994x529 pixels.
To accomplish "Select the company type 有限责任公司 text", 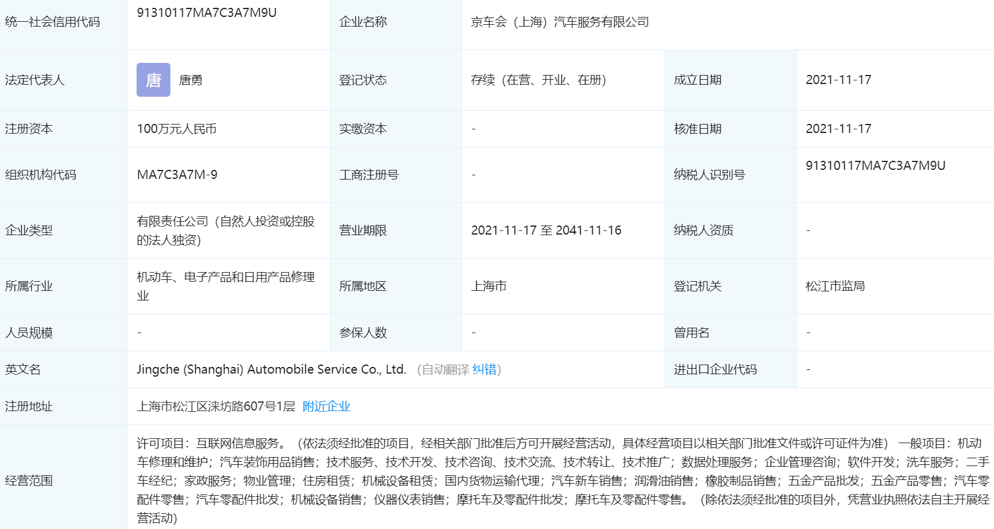I will click(226, 230).
